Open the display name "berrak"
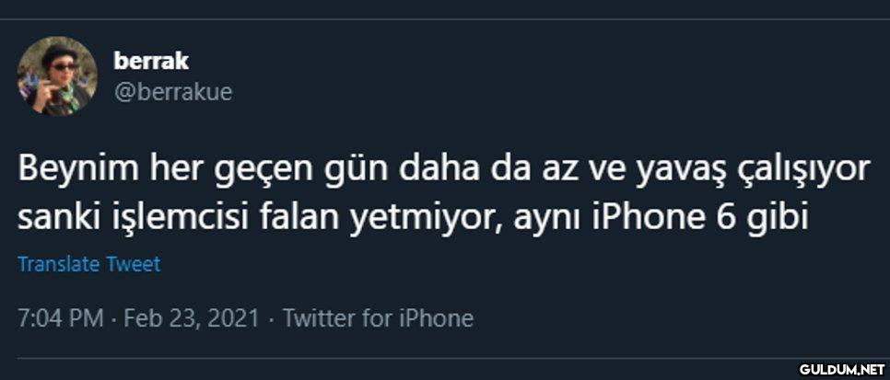 coord(151,61)
